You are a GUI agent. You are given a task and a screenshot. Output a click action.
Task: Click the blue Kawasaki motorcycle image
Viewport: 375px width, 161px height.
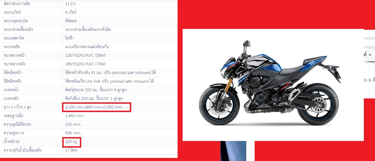(273, 85)
